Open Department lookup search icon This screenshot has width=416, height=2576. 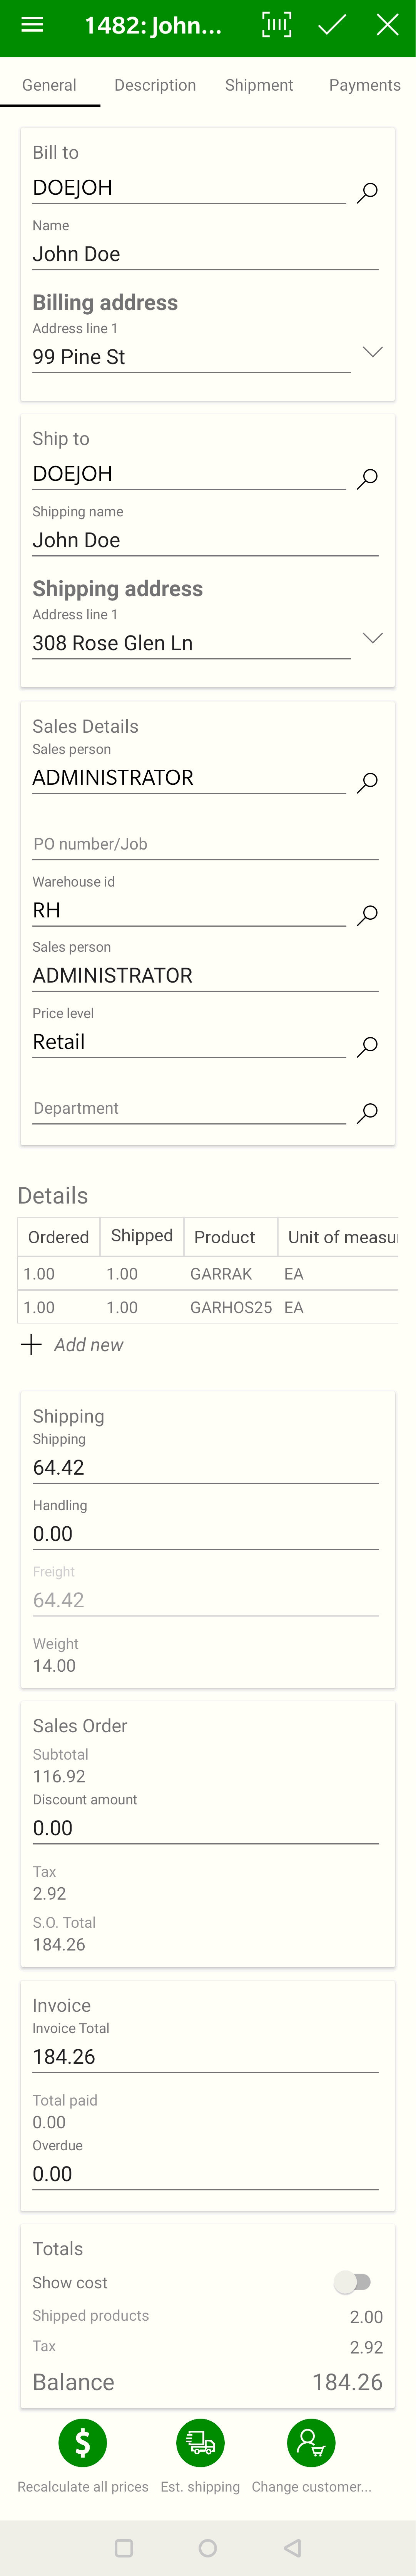click(367, 1112)
